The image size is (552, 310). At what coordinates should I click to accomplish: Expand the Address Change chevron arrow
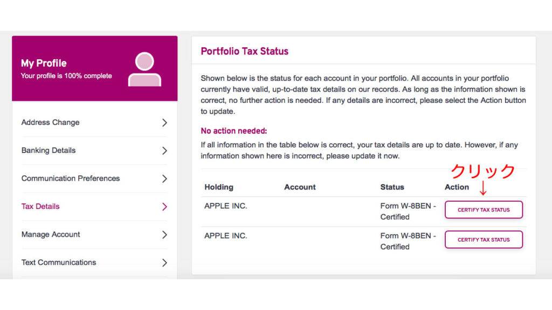click(164, 123)
